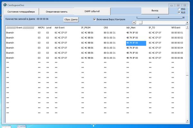The height and width of the screenshot is (128, 193).
Task: Click the Сброс Дампа button
Action: (71, 19)
